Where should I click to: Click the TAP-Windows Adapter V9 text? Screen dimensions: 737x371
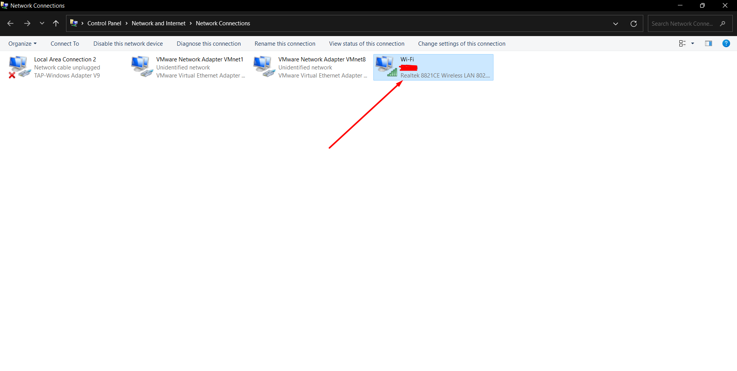(x=67, y=76)
